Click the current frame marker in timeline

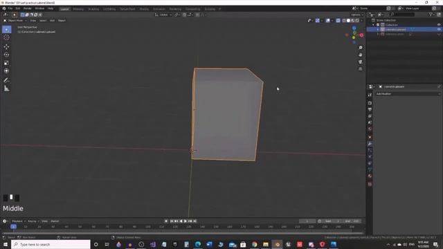coord(13,227)
